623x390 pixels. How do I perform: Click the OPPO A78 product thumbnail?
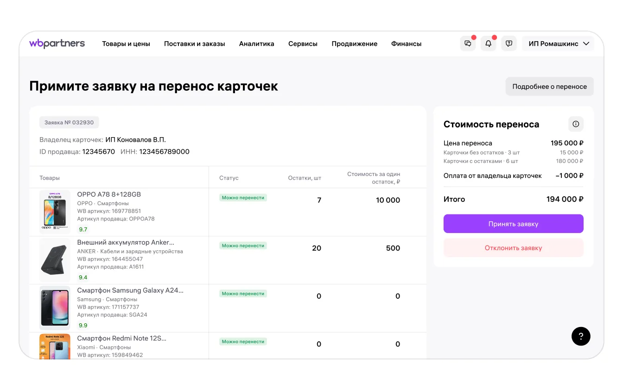pyautogui.click(x=55, y=212)
